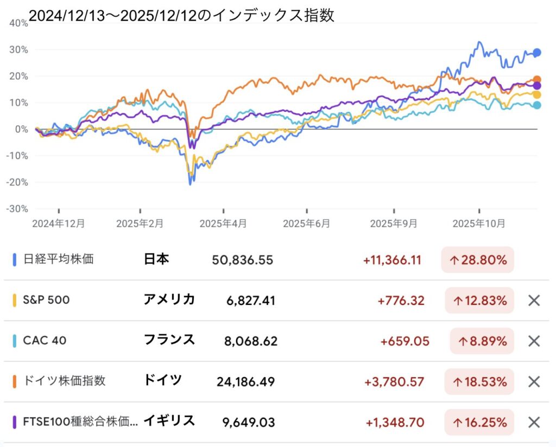Click the light-blue CAC 40 endpoint dot
Image resolution: width=556 pixels, height=447 pixels.
[x=537, y=105]
